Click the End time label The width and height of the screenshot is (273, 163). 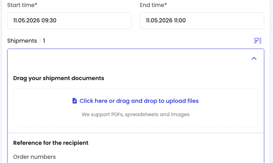click(153, 5)
